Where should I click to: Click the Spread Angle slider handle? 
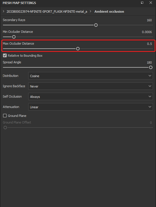151,67
